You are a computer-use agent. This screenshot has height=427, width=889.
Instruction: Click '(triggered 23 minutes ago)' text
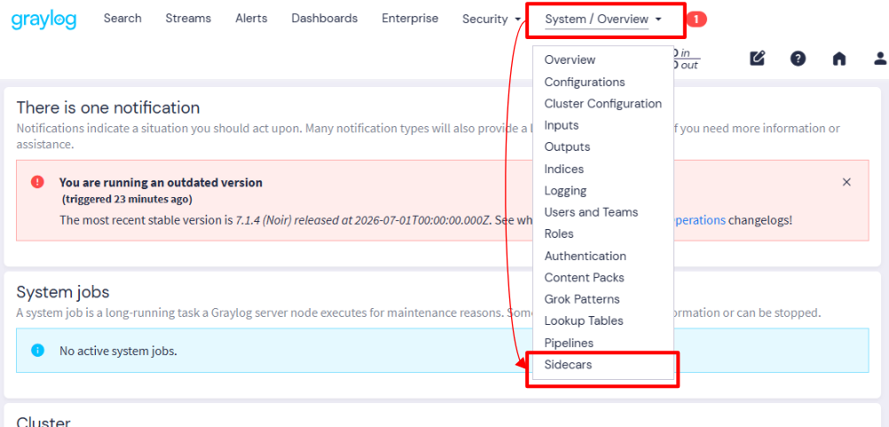[x=127, y=199]
